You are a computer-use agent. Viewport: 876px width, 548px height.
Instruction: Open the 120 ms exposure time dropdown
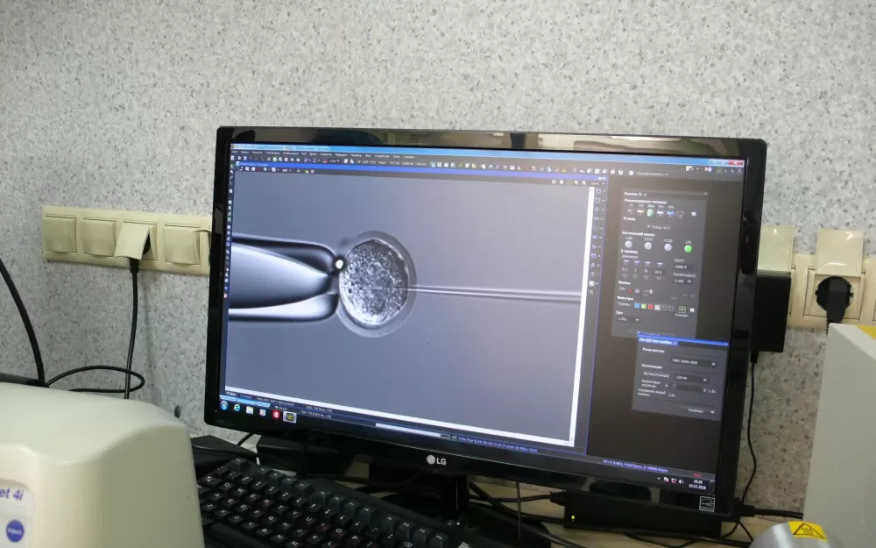[692, 379]
